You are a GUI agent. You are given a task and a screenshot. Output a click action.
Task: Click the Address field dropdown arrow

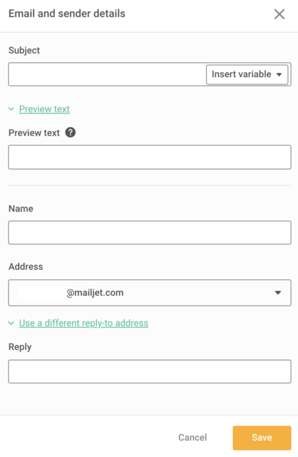(278, 293)
